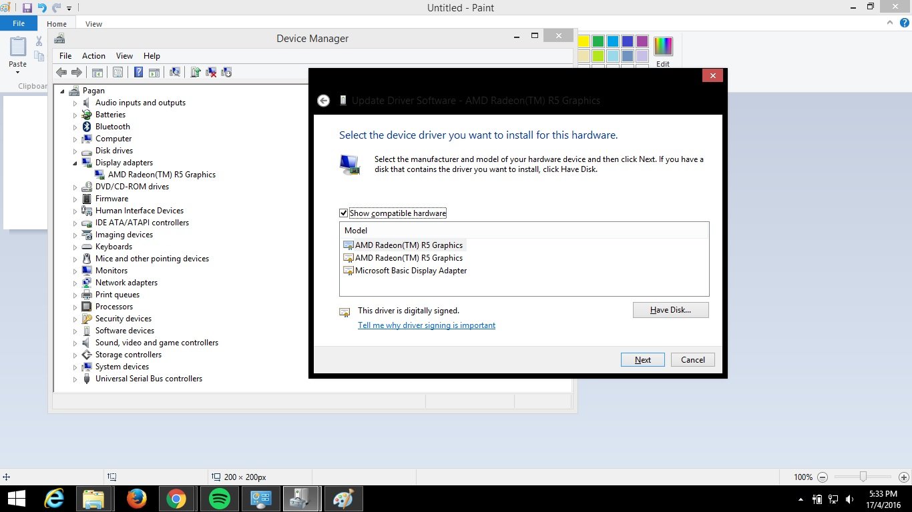Click Redo icon in Paint quick access toolbar
Screen dimensions: 912x512
(x=56, y=8)
